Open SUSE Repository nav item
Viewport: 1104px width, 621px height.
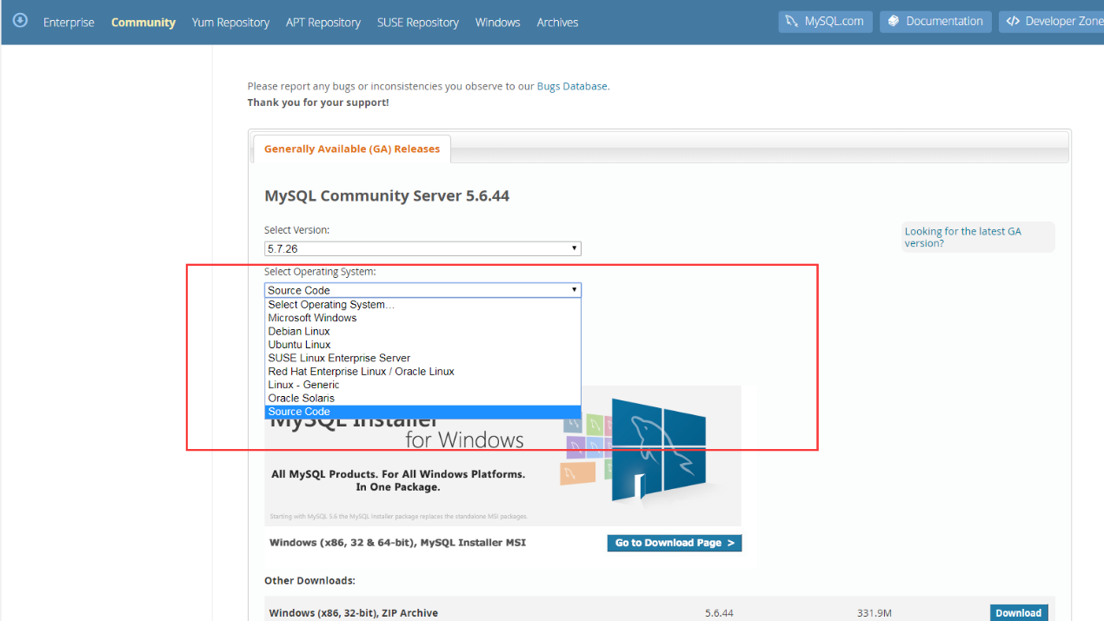click(418, 23)
